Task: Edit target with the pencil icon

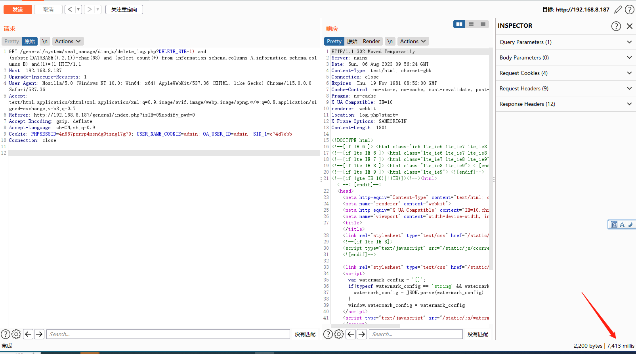Action: (x=618, y=10)
